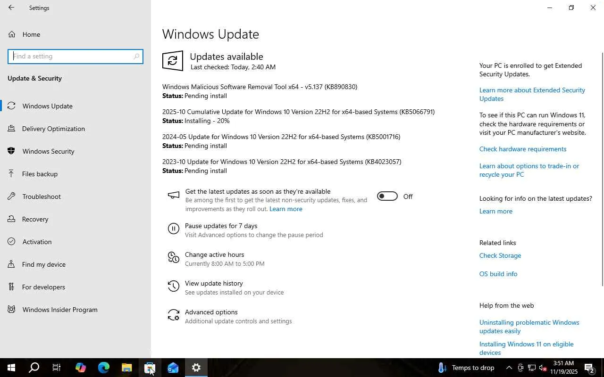
Task: Click the Malicious Software Removal Tool entry
Action: (x=260, y=91)
